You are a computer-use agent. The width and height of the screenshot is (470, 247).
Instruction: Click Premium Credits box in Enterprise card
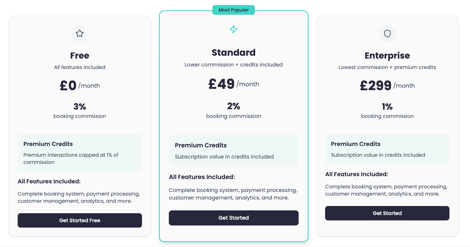click(x=387, y=149)
